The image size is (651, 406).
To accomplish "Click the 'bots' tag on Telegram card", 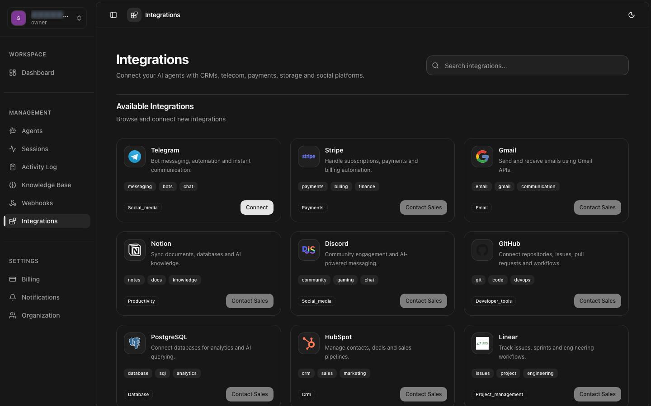I will click(x=168, y=187).
